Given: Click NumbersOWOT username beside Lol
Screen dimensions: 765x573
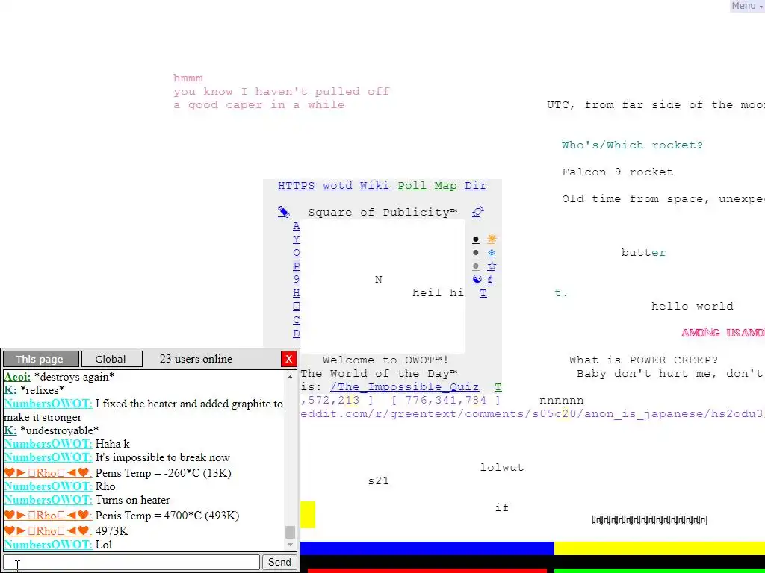Looking at the screenshot, I should tap(48, 544).
